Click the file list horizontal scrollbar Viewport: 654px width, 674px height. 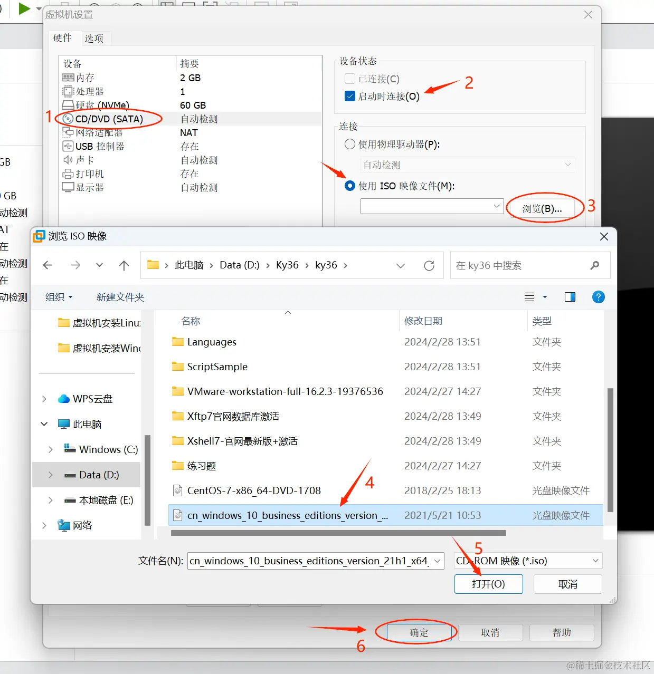338,533
